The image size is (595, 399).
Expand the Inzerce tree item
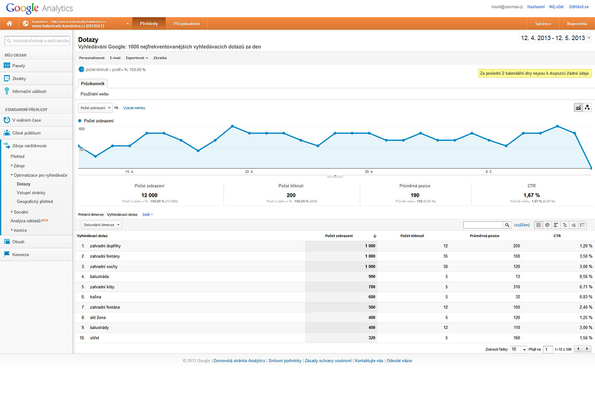tap(12, 230)
